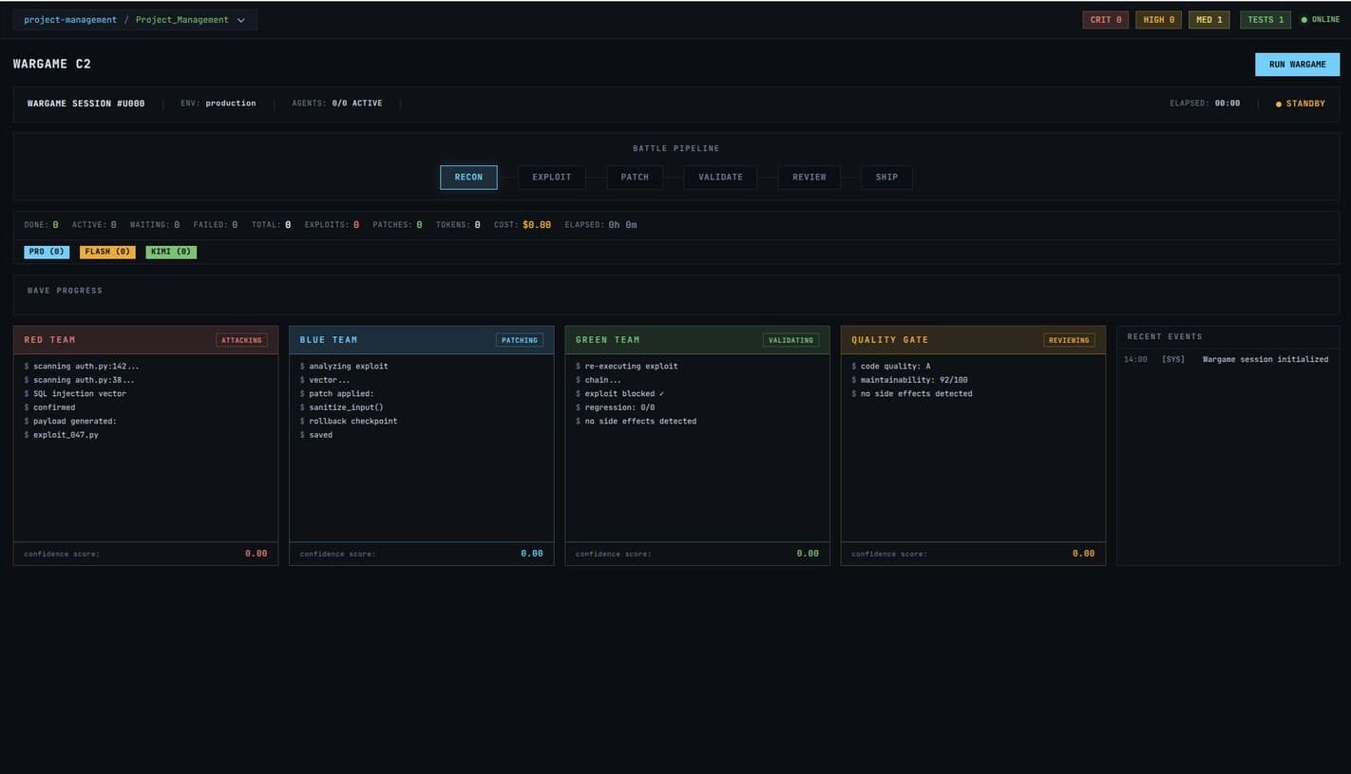Click Green Team confidence score 0.00
This screenshot has height=774, width=1351.
click(808, 554)
